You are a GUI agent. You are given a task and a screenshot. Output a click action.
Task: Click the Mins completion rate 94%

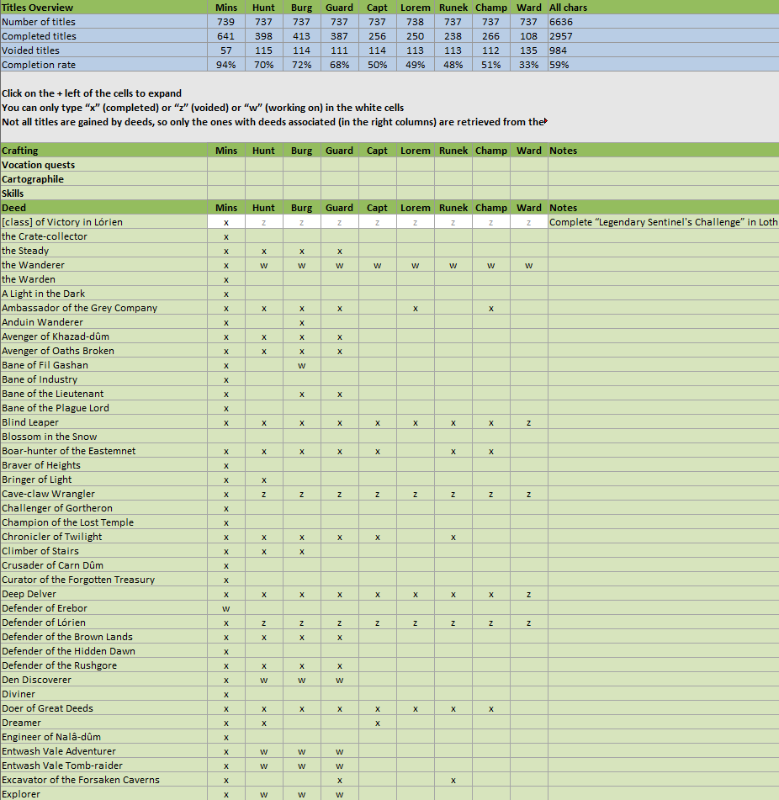pyautogui.click(x=226, y=64)
